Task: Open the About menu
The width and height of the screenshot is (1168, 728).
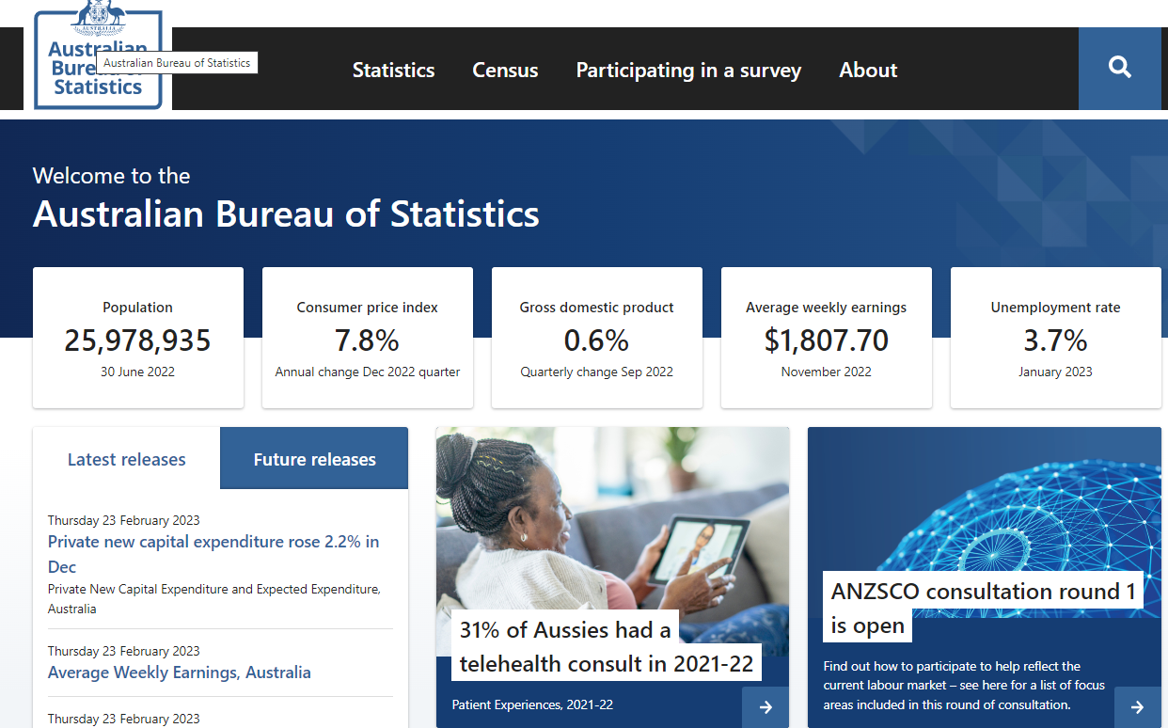Action: coord(868,71)
